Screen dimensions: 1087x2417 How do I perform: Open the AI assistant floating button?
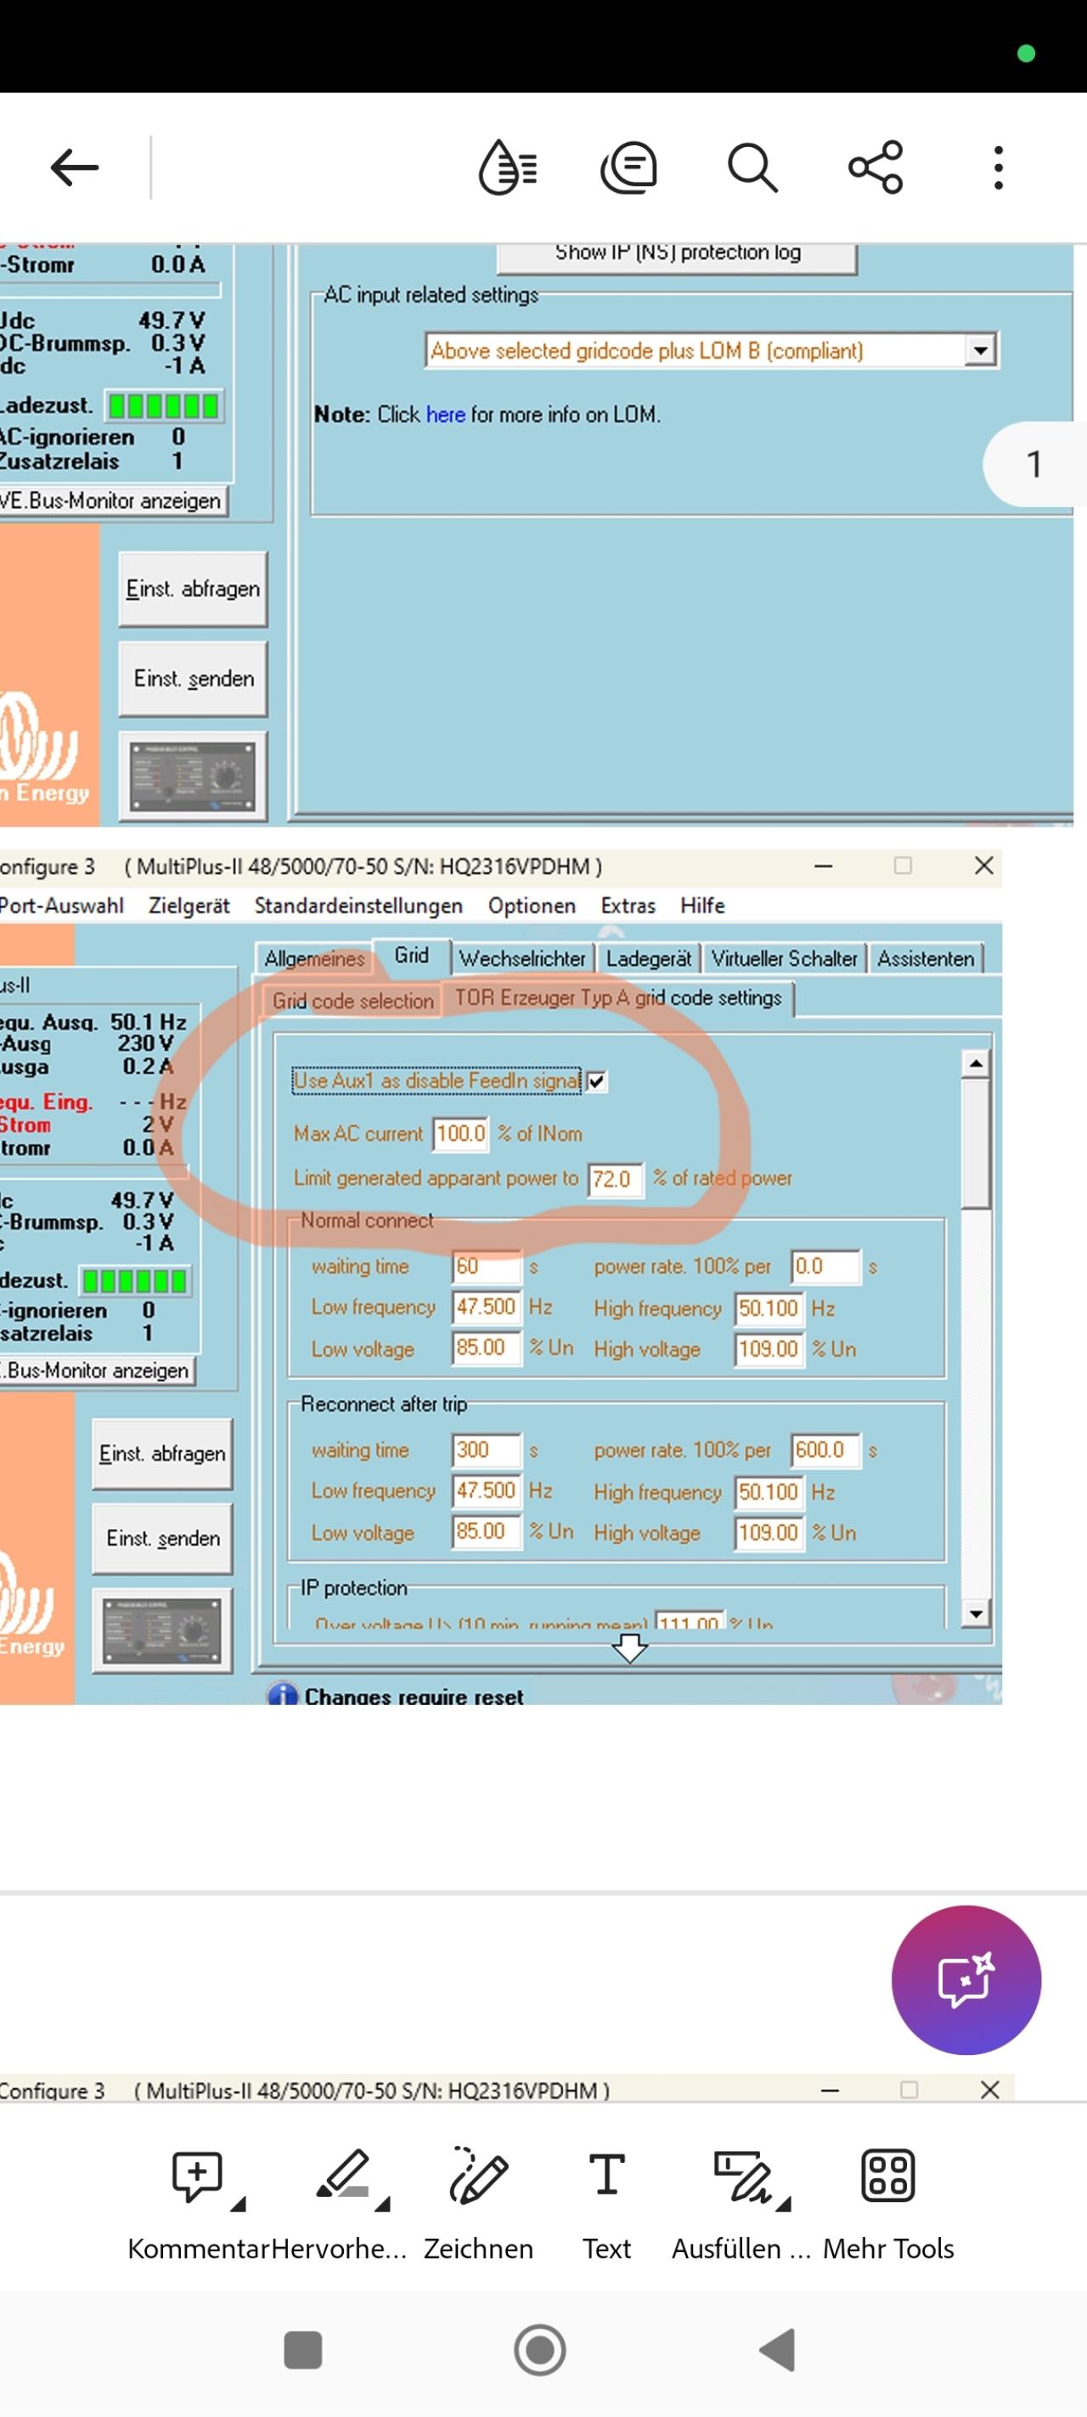click(965, 1979)
